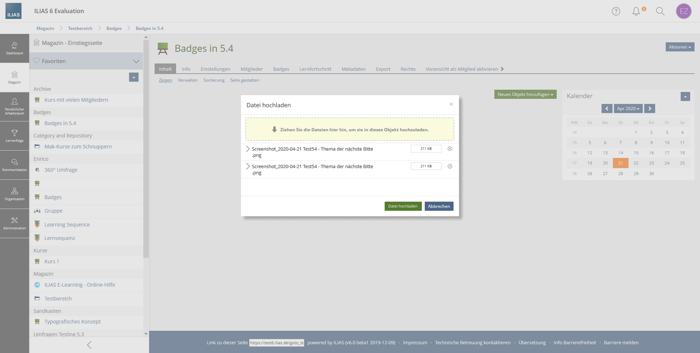Open the Export tab
This screenshot has width=700, height=353.
click(x=383, y=69)
